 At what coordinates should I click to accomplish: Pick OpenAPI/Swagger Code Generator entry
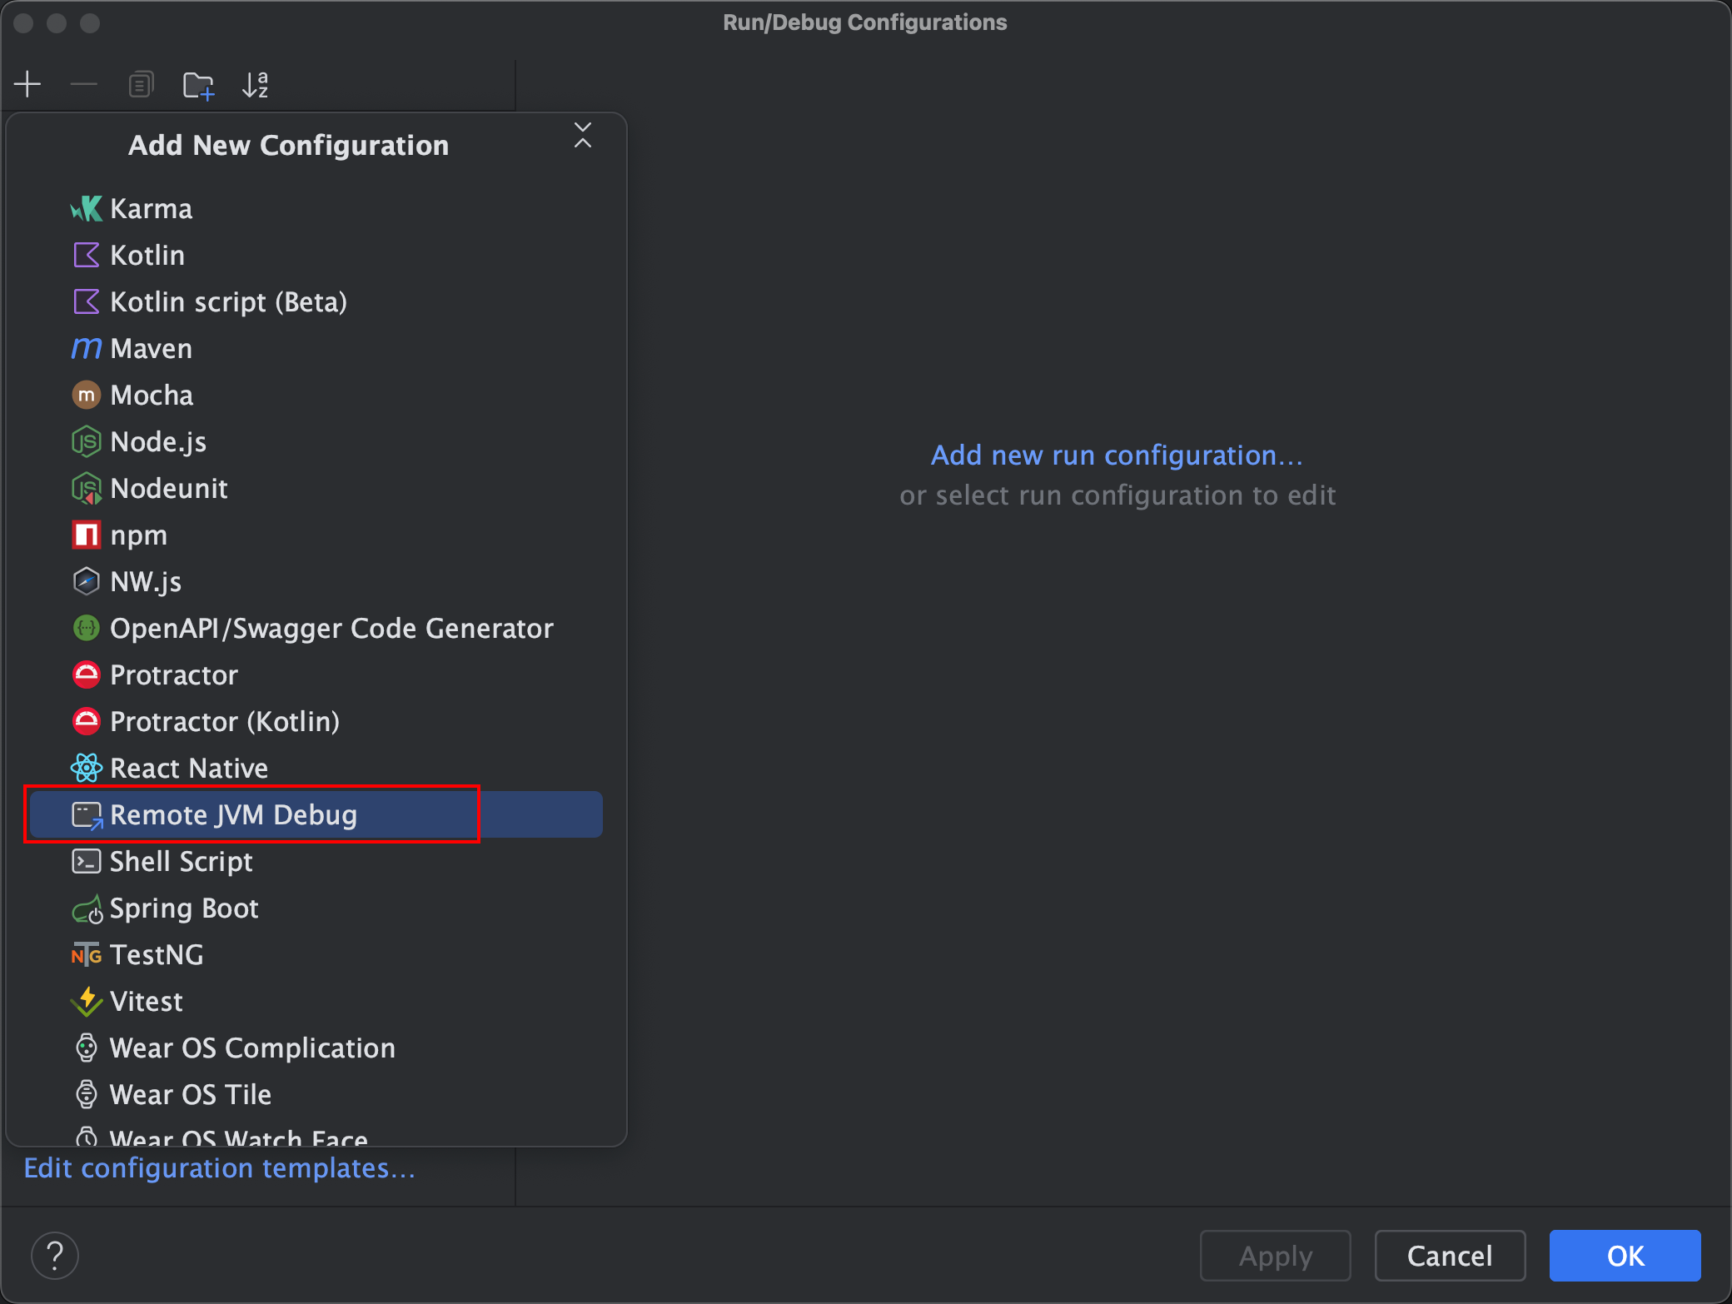tap(331, 628)
